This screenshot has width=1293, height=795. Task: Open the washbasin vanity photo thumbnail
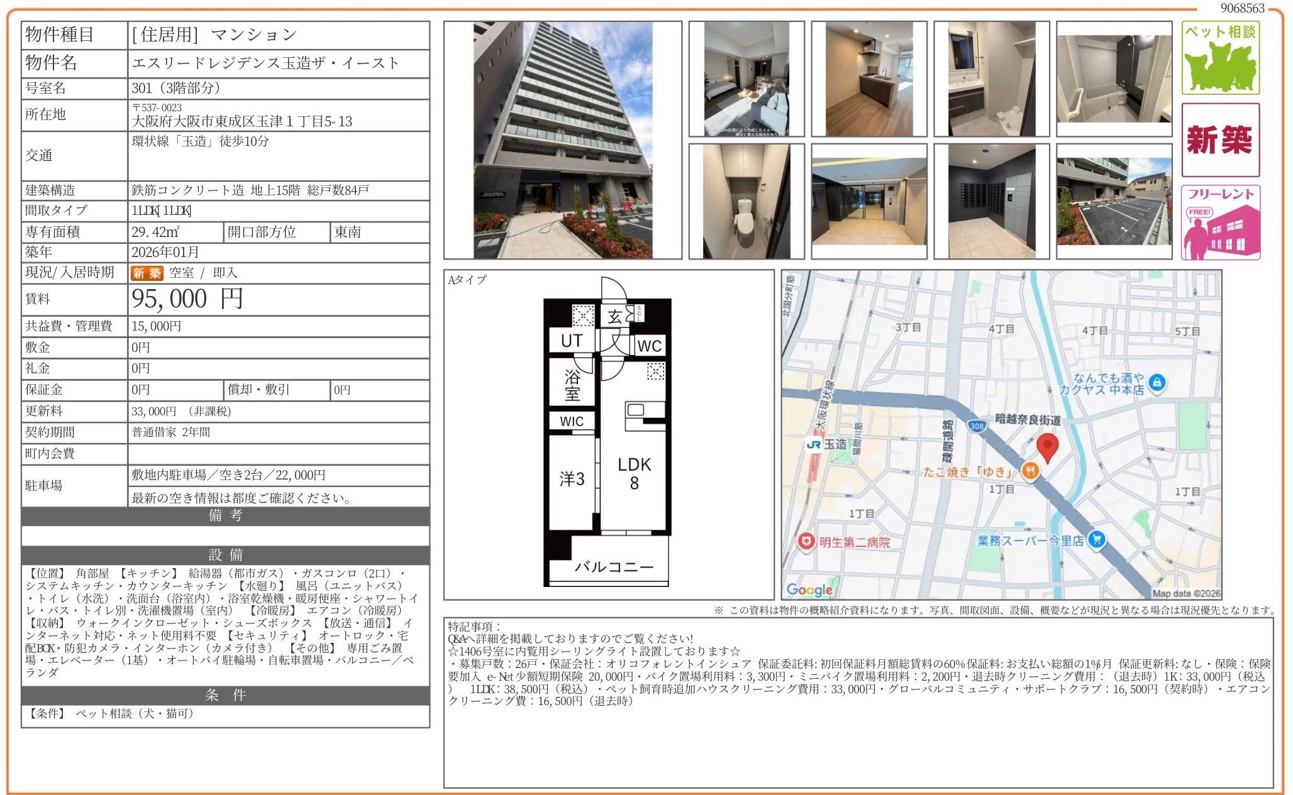pyautogui.click(x=991, y=79)
